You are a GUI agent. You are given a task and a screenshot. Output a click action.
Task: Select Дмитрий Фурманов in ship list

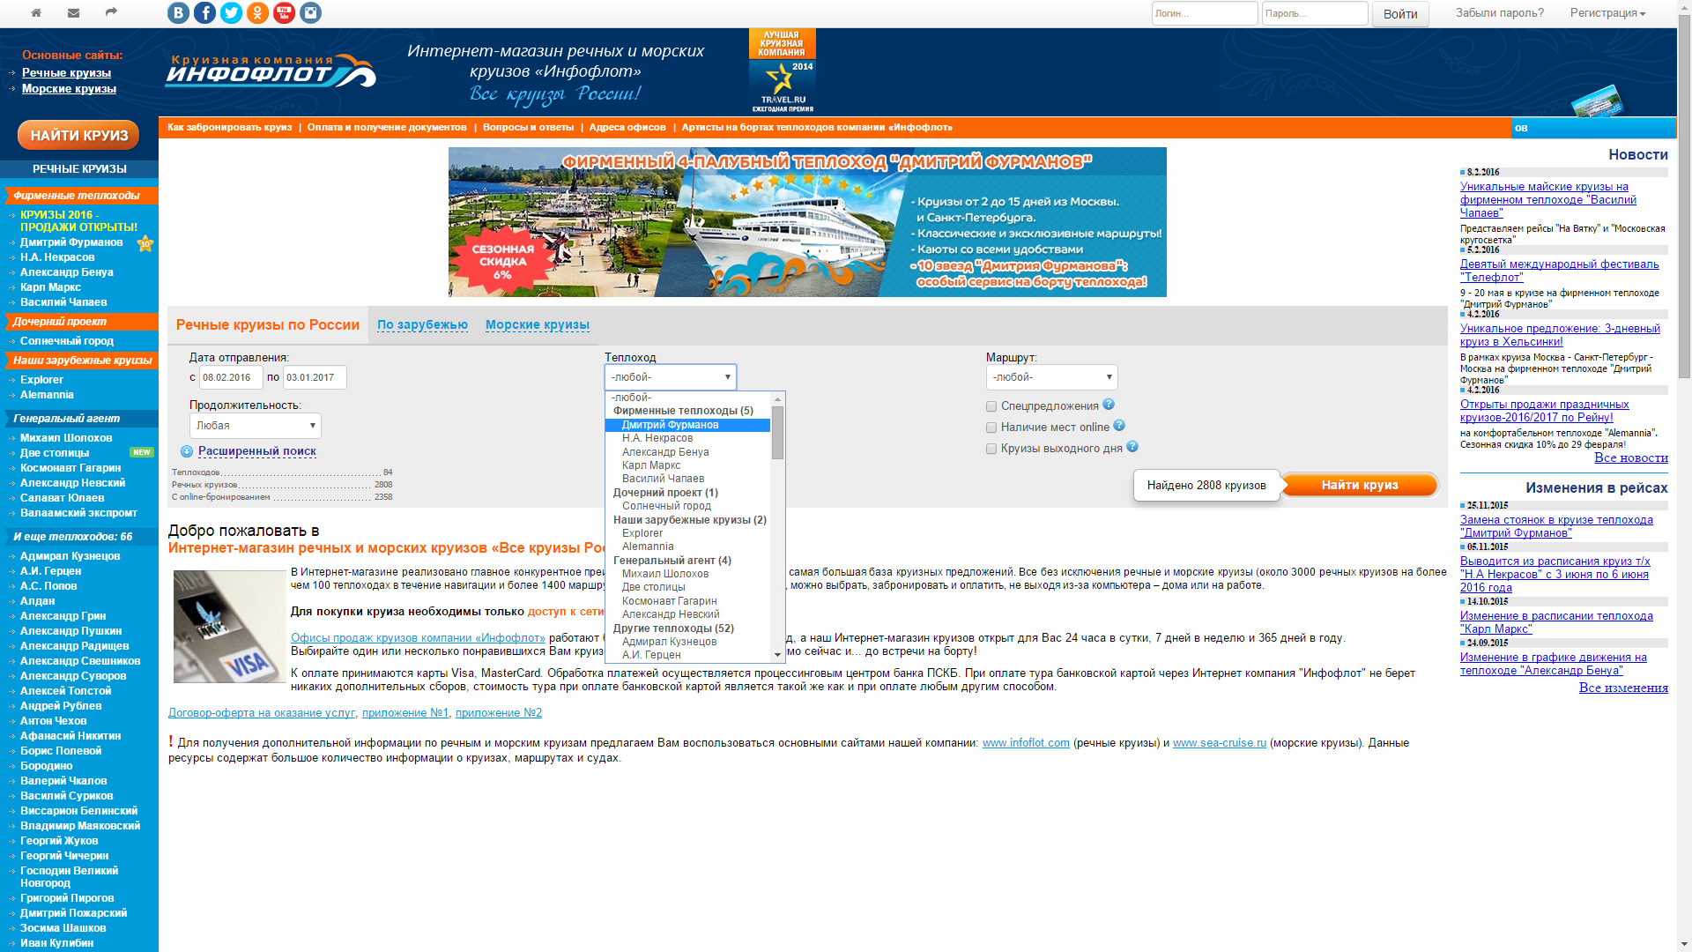[687, 425]
